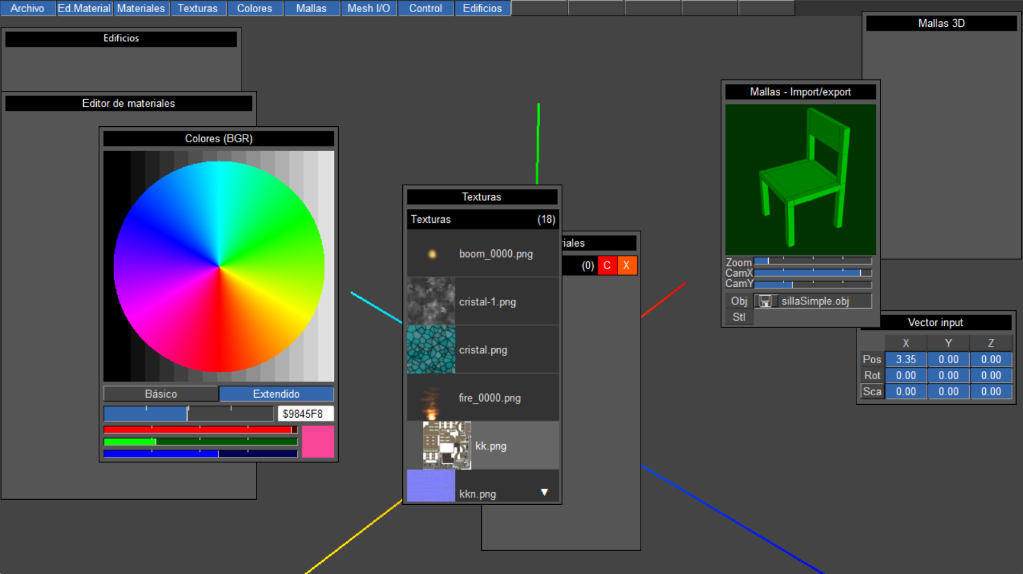Screen dimensions: 1023x574
Task: Click the kkn.png texture thumbnail
Action: tap(431, 486)
